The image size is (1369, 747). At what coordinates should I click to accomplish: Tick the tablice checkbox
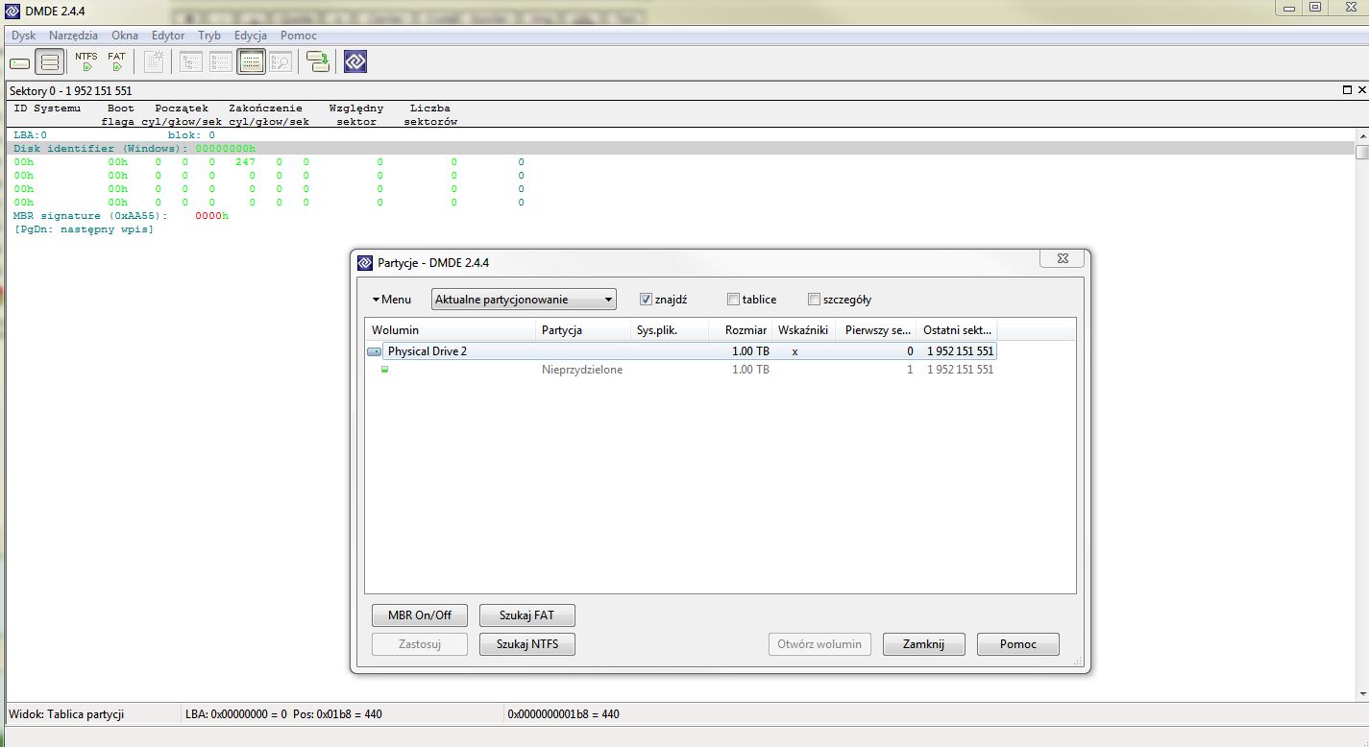734,299
